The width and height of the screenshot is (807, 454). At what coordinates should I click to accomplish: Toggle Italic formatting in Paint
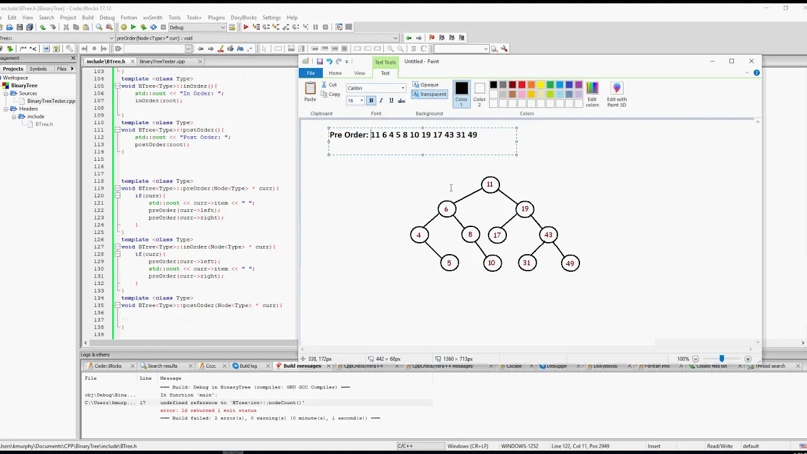click(381, 100)
